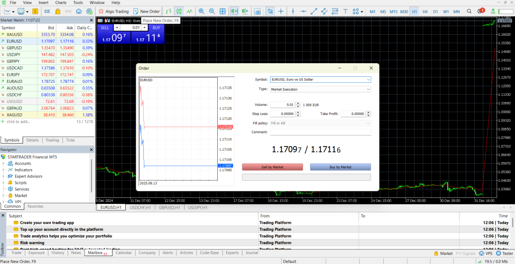This screenshot has width=515, height=264.
Task: Draw a vertical line on chart
Action: [293, 11]
